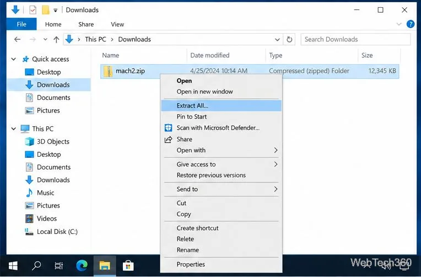
Task: Focus the Search Downloads field
Action: [355, 39]
